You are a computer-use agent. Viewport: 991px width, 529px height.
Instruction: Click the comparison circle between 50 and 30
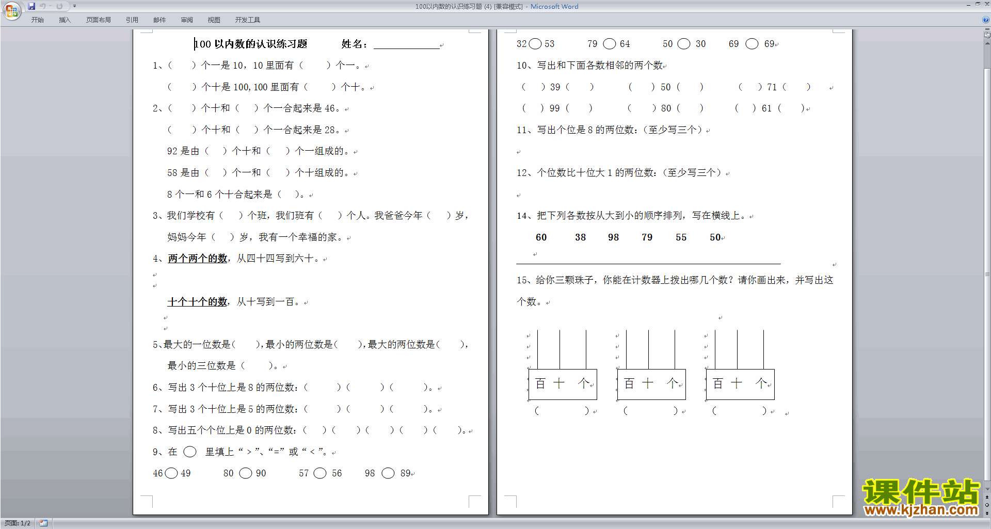684,44
